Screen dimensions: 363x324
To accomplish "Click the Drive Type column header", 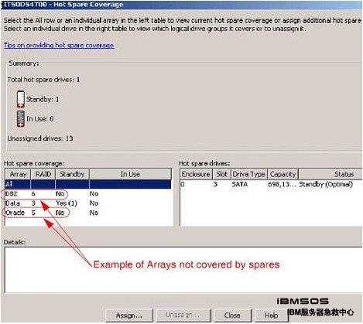I will pyautogui.click(x=249, y=174).
